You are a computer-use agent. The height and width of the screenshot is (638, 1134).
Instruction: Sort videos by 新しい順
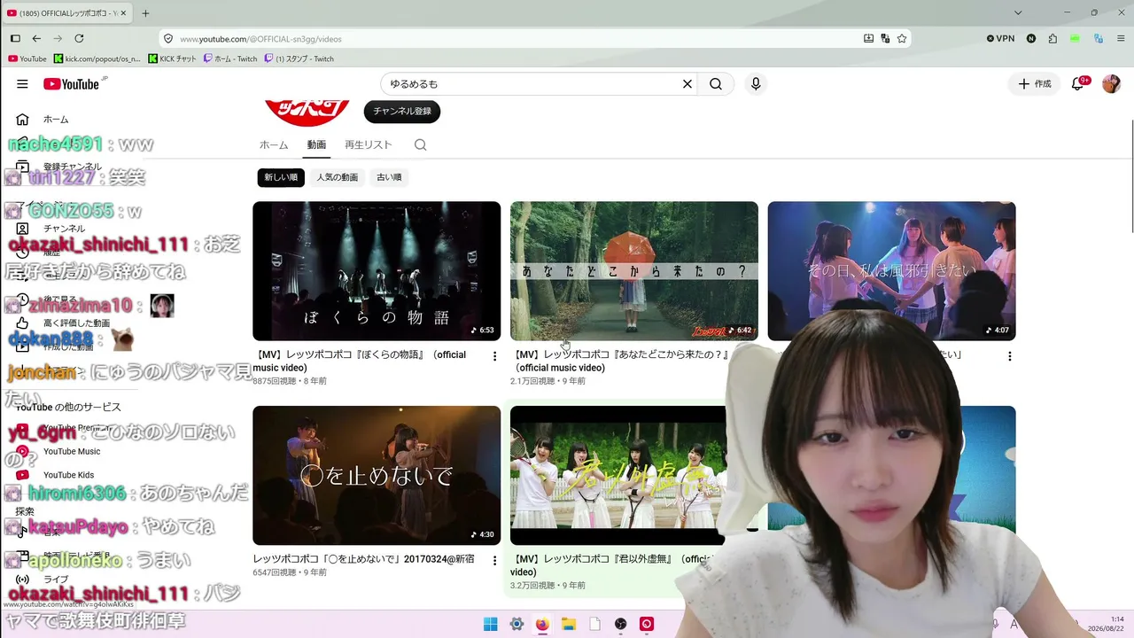coord(281,177)
